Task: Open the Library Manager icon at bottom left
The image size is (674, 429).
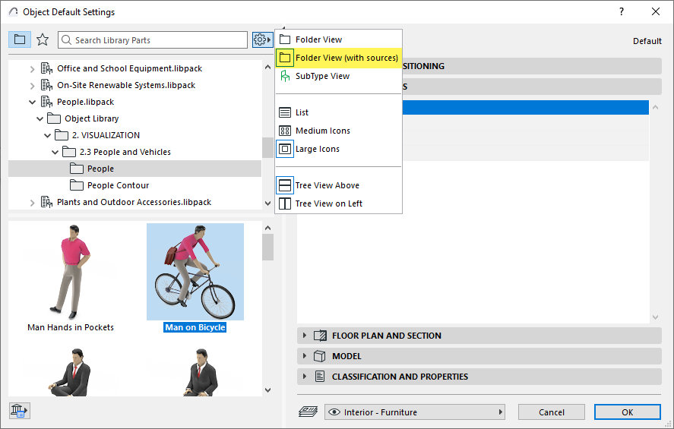Action: 19,411
